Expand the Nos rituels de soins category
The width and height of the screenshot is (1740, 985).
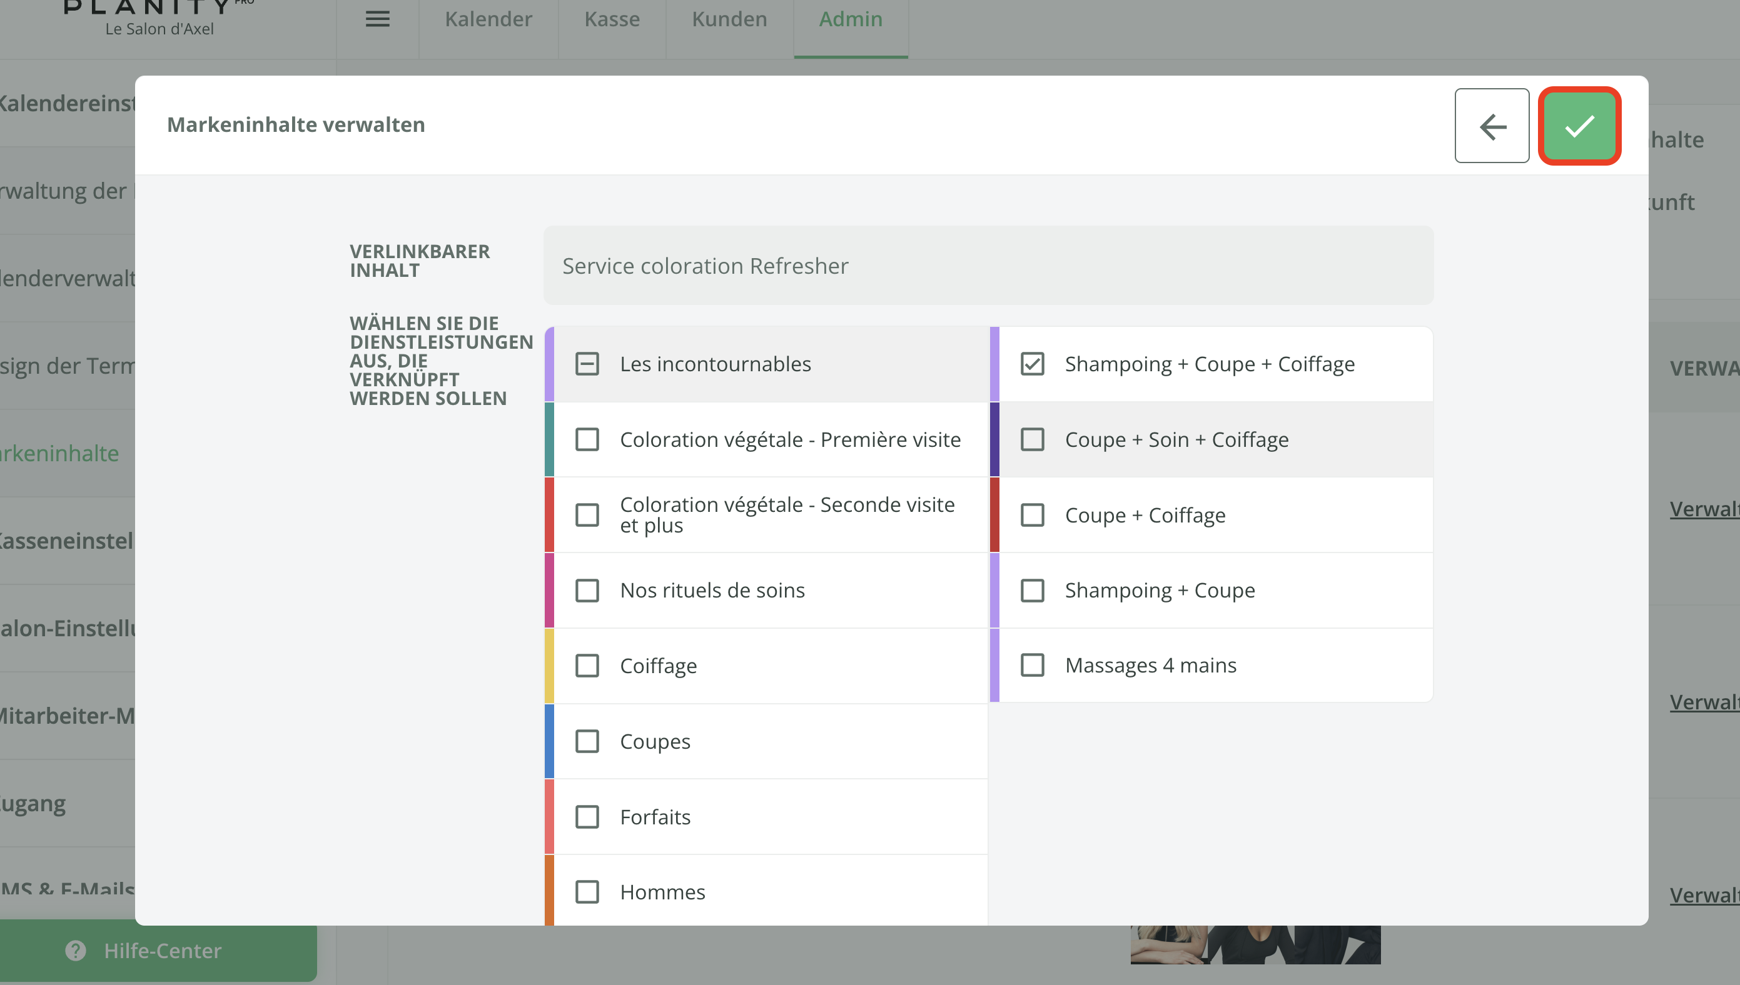point(712,590)
